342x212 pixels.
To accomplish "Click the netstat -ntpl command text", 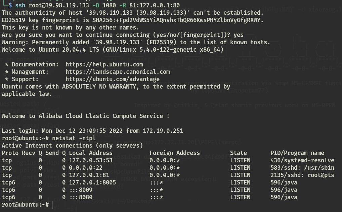I will click(x=74, y=138).
